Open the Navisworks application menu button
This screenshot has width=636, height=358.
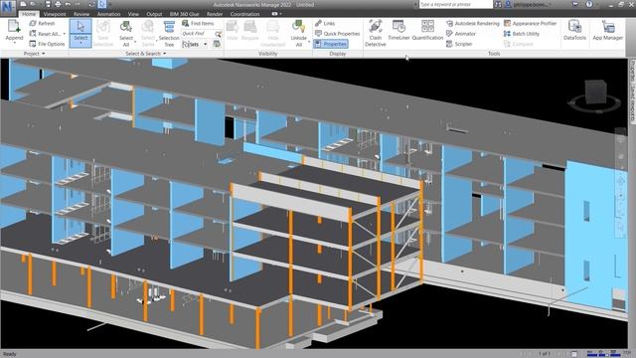click(x=8, y=8)
